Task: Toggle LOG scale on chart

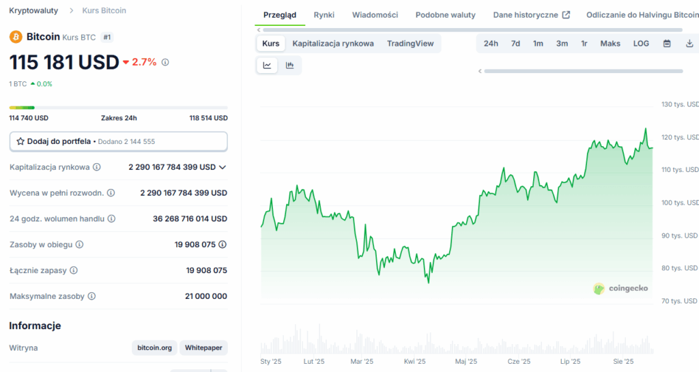Action: click(x=641, y=44)
